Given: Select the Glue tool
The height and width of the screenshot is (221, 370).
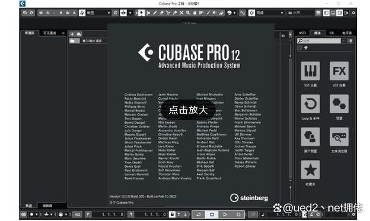Looking at the screenshot, I should point(175,12).
